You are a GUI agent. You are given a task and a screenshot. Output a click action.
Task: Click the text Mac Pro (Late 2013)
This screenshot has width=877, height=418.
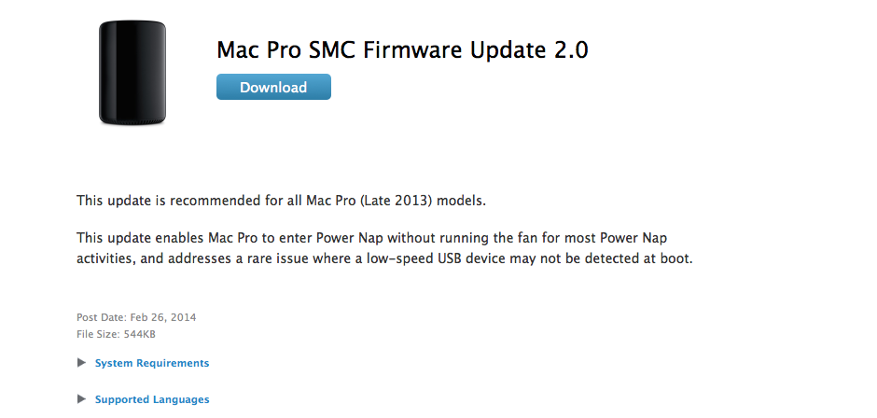[369, 201]
